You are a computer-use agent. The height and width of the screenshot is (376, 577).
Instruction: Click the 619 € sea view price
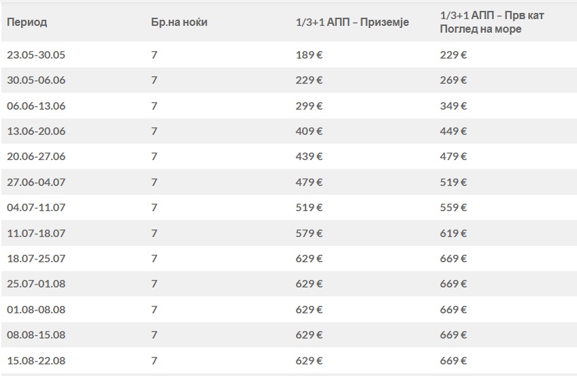click(453, 233)
